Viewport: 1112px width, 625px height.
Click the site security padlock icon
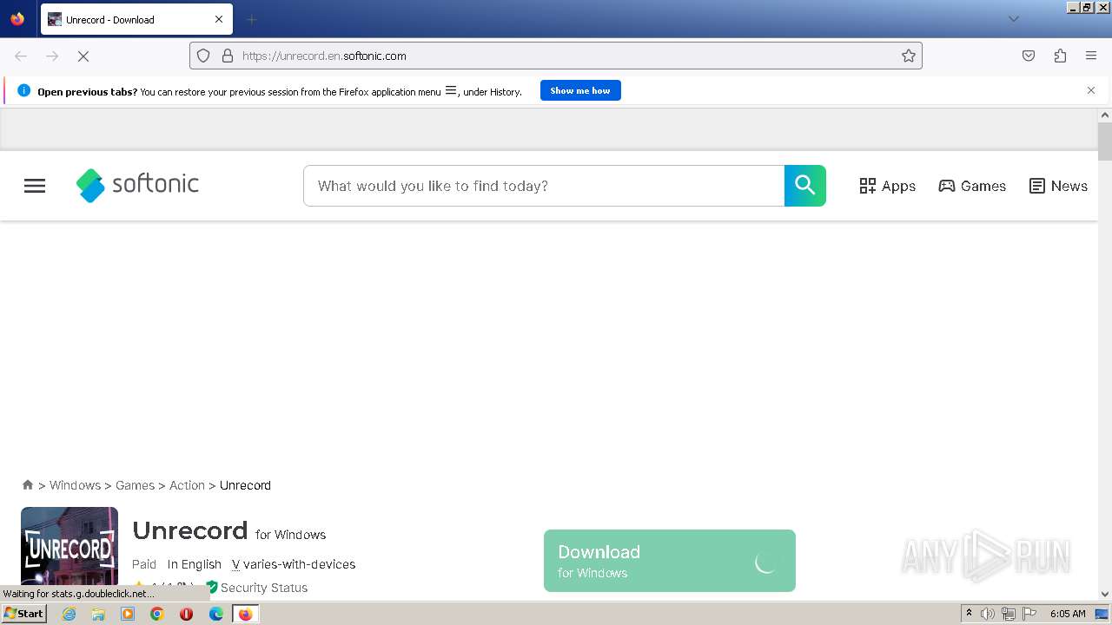(228, 56)
